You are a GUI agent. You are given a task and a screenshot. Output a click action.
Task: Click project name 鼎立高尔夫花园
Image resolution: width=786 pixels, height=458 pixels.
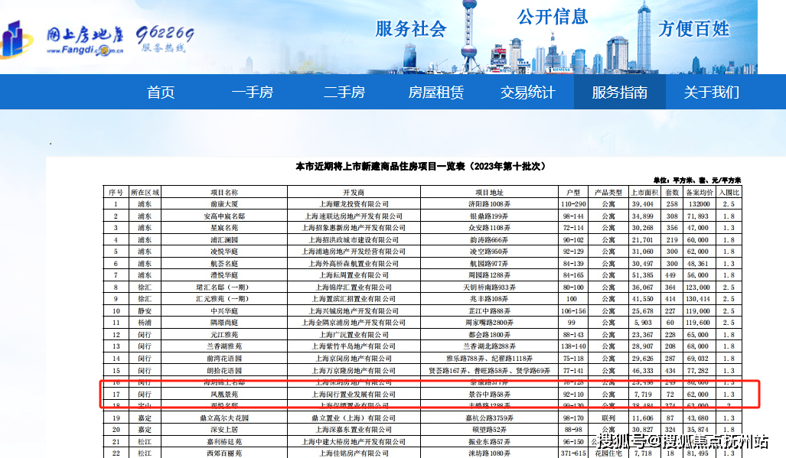pos(224,418)
